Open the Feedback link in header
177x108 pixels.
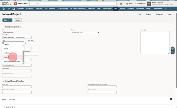click(x=140, y=4)
